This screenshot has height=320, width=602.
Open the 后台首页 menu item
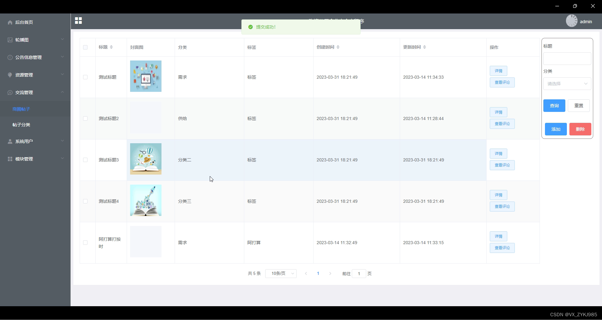35,22
